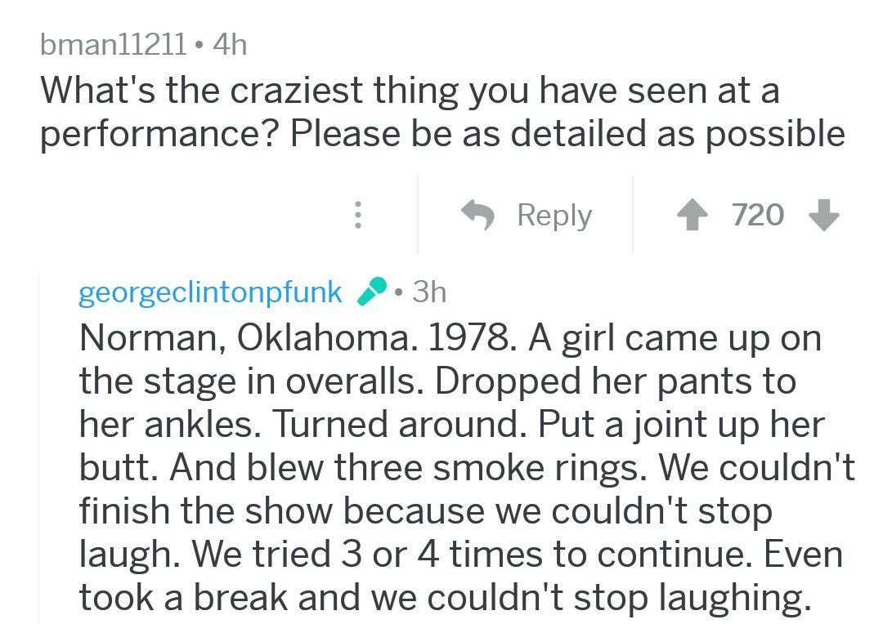This screenshot has width=883, height=624.
Task: Open the three-dot more options menu
Action: coord(357,215)
